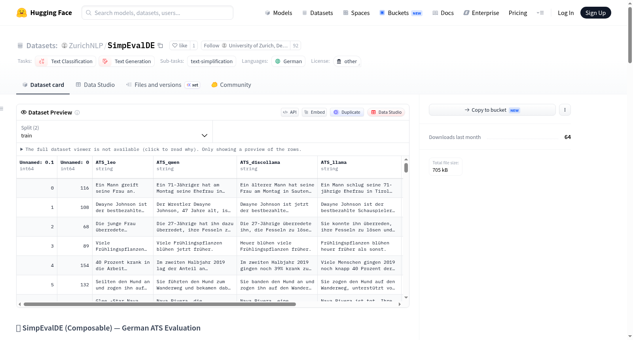Click the Text Generation task icon
Screen dimensions: 633x340
[x=105, y=61]
